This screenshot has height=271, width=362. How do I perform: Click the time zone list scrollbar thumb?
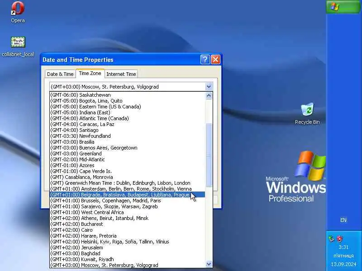point(209,154)
